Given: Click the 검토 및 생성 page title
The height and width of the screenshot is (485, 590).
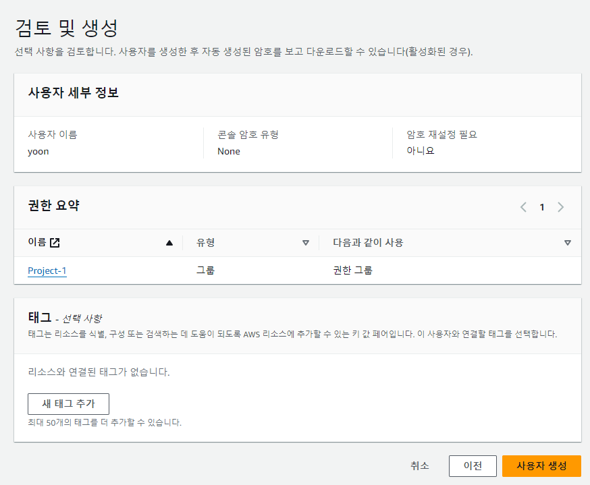Looking at the screenshot, I should pos(67,28).
